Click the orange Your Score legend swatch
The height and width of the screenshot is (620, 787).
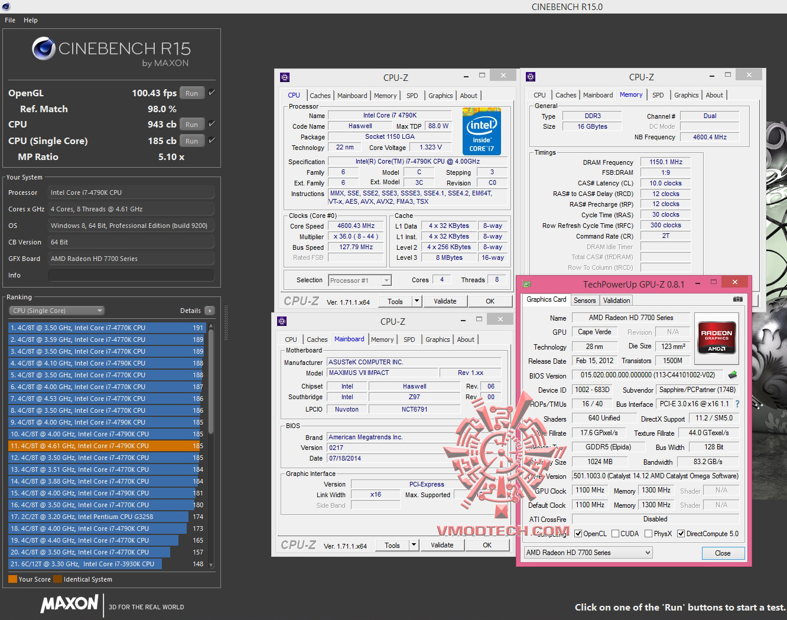12,579
